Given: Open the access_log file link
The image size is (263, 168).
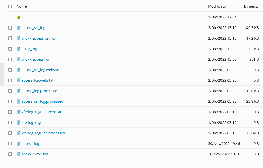Looking at the screenshot, I should (x=30, y=144).
